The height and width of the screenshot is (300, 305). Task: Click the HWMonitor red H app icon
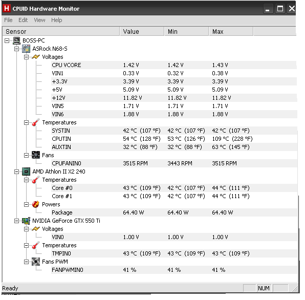7,9
